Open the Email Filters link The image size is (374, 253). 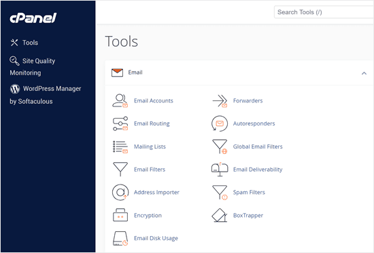point(150,170)
